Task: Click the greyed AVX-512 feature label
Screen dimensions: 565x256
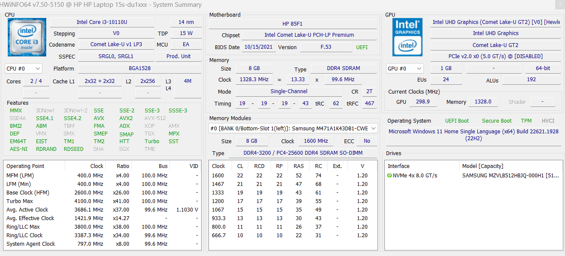Action: pos(155,118)
